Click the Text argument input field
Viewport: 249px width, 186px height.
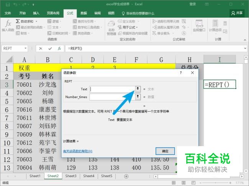point(112,89)
